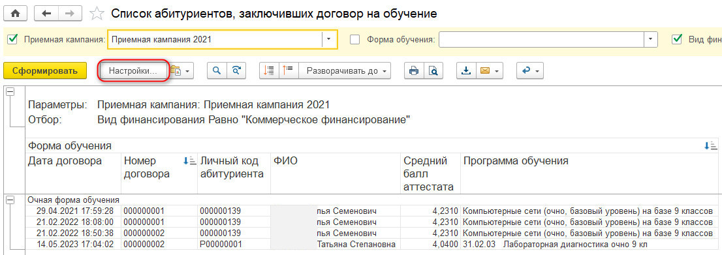Open dropdown arrow beside return arrow icon
Image resolution: width=722 pixels, height=255 pixels.
[x=537, y=71]
